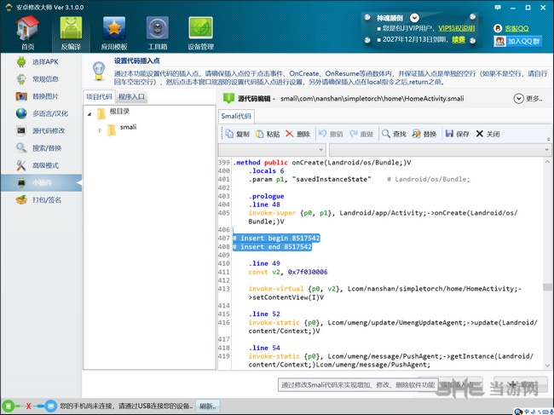Click code line '.line 49'
This screenshot has width=554, height=415.
(x=264, y=263)
